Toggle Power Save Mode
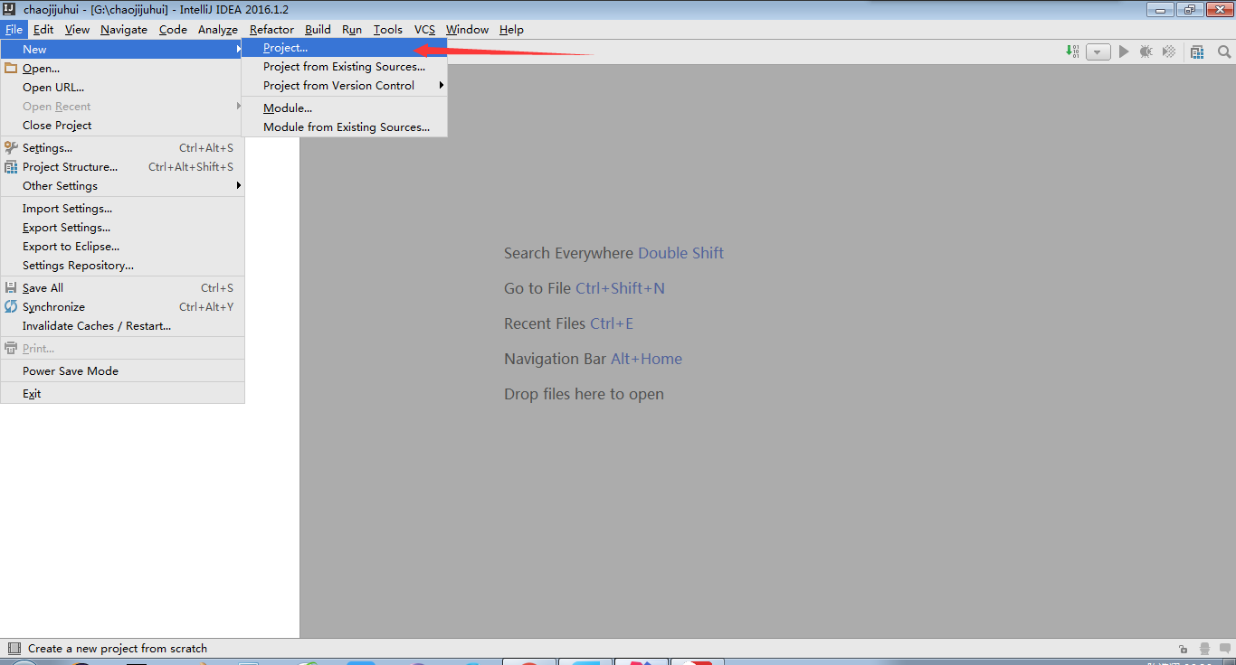1236x665 pixels. (122, 371)
